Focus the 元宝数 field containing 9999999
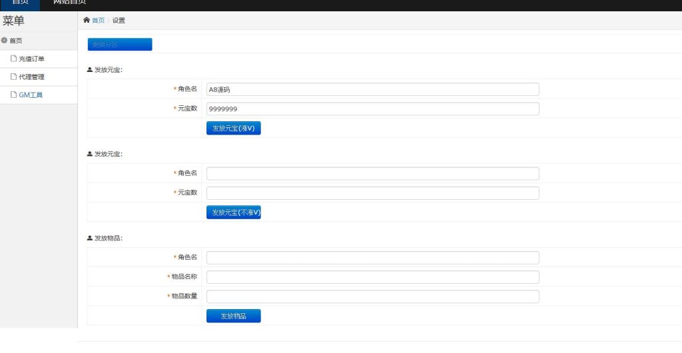Screen dimensions: 682x353 click(373, 109)
